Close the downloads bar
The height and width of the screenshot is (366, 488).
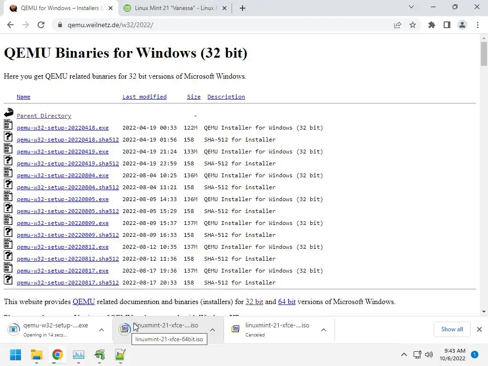pos(479,329)
